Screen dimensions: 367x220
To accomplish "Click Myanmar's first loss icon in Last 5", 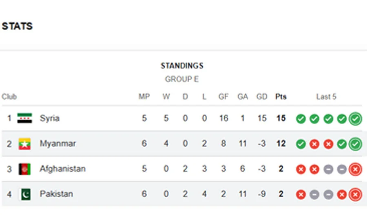I will pyautogui.click(x=314, y=144).
